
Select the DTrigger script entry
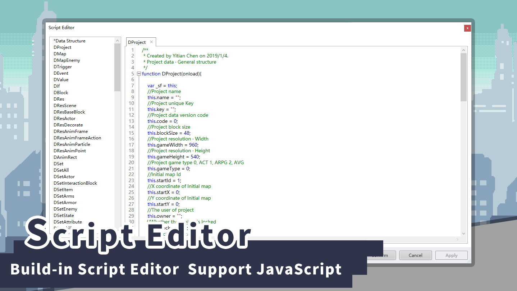click(x=63, y=67)
